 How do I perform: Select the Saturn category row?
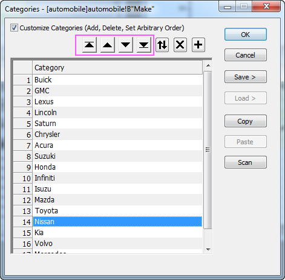(x=117, y=124)
